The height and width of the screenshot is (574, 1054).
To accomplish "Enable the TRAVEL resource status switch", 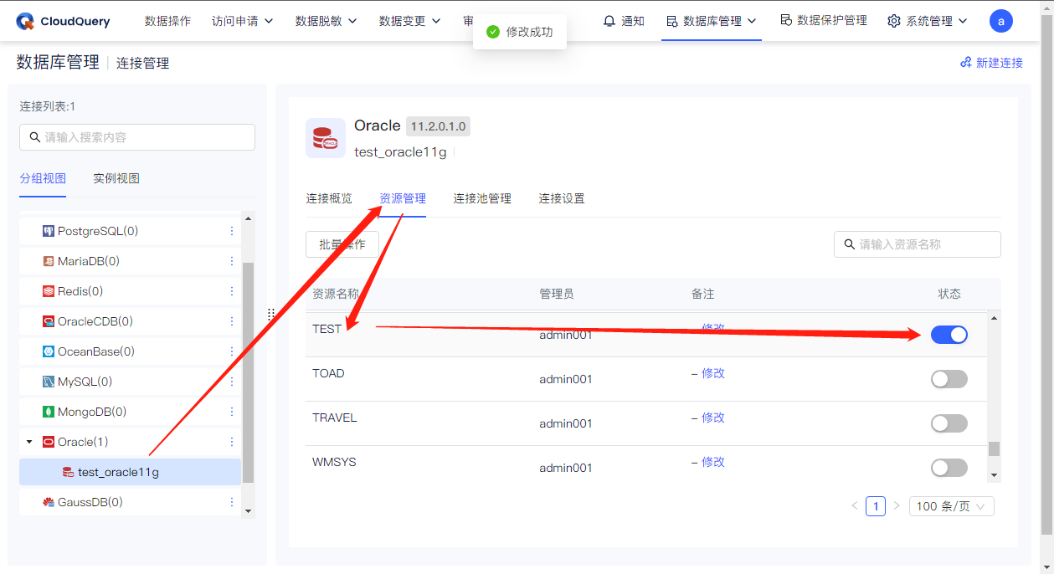I will (x=949, y=423).
